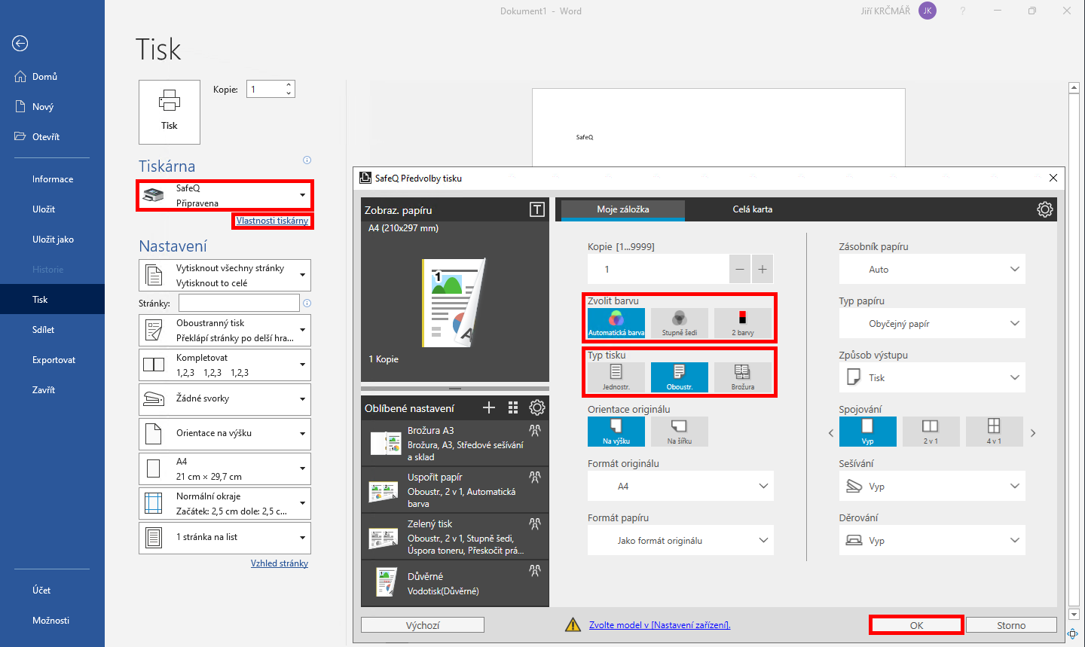This screenshot has height=647, width=1085.
Task: Set orientation to Na výšku
Action: pyautogui.click(x=616, y=432)
